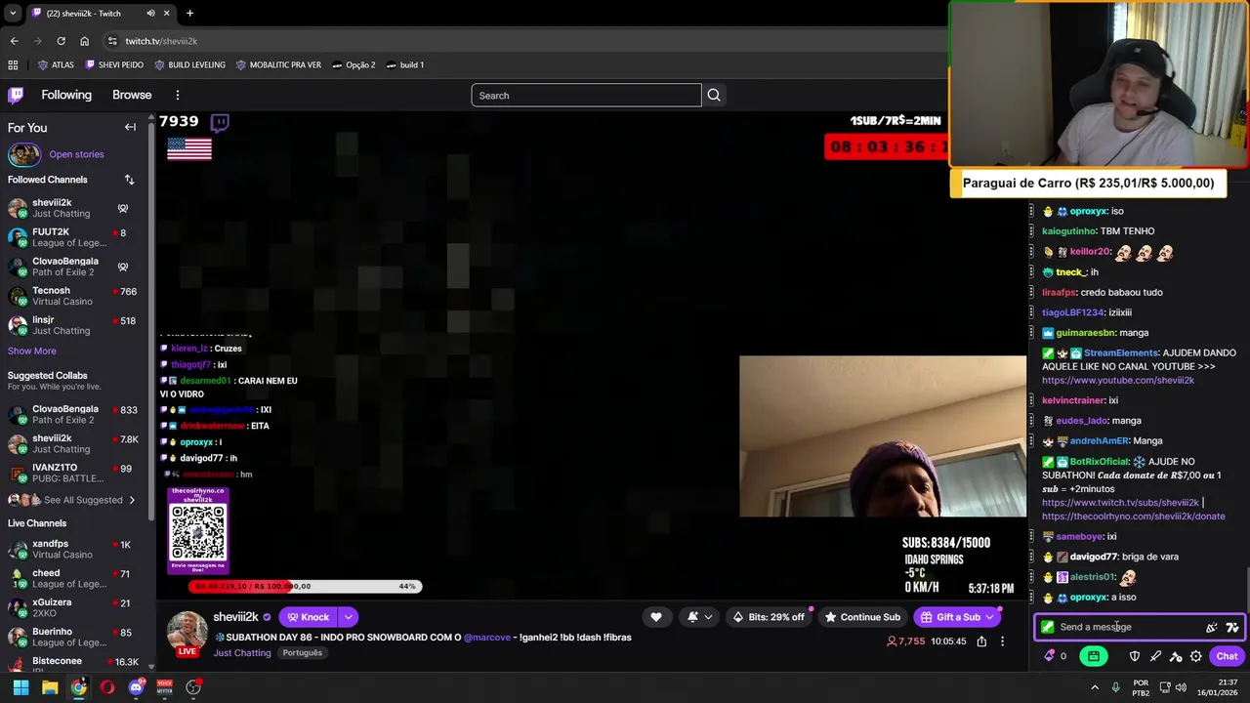Open channel points balance icon

click(x=1050, y=656)
